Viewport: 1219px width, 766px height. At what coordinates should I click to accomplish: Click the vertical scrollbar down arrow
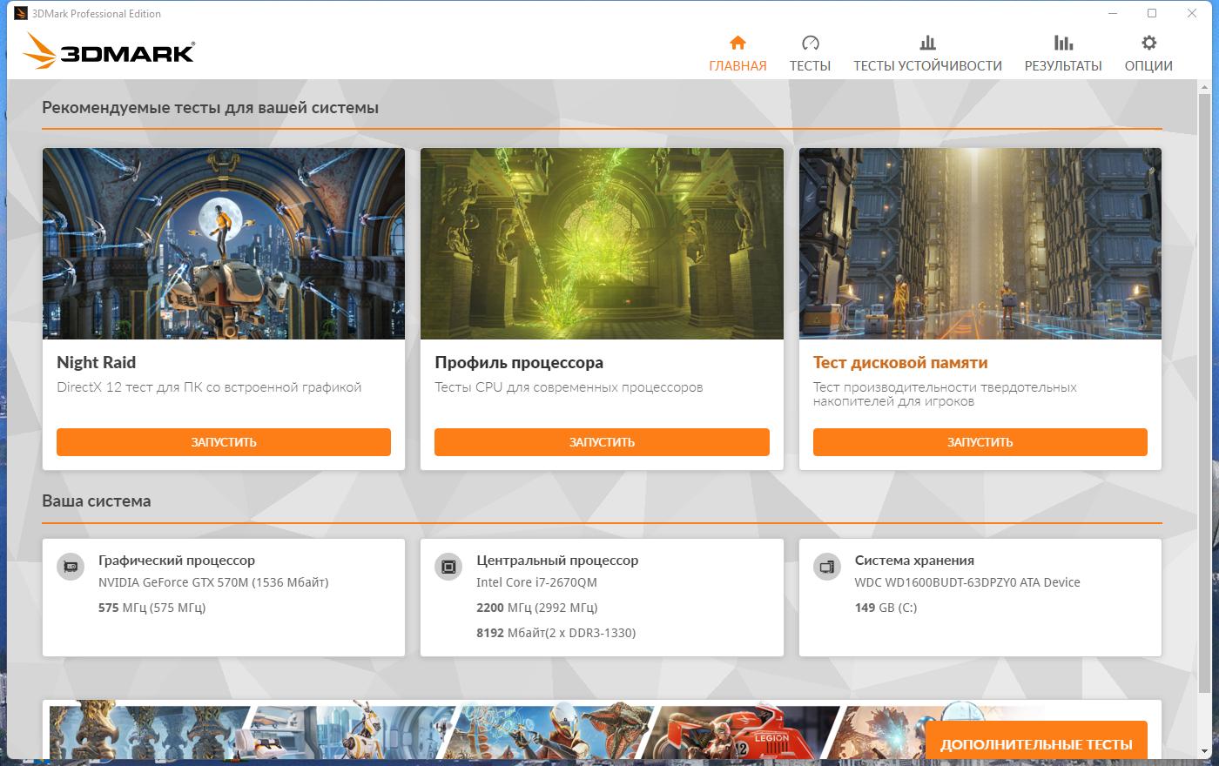[1206, 751]
